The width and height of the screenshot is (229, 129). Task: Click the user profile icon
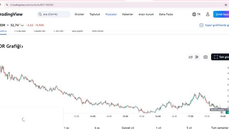(x=208, y=14)
